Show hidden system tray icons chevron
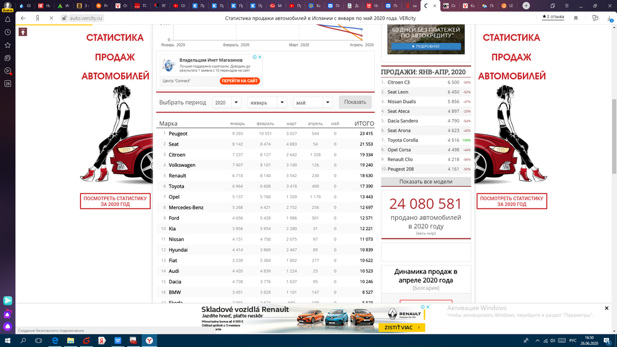The width and height of the screenshot is (617, 347). [537, 341]
